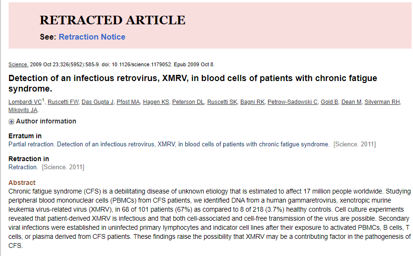
Task: Open author Dean M
Action: click(x=352, y=102)
